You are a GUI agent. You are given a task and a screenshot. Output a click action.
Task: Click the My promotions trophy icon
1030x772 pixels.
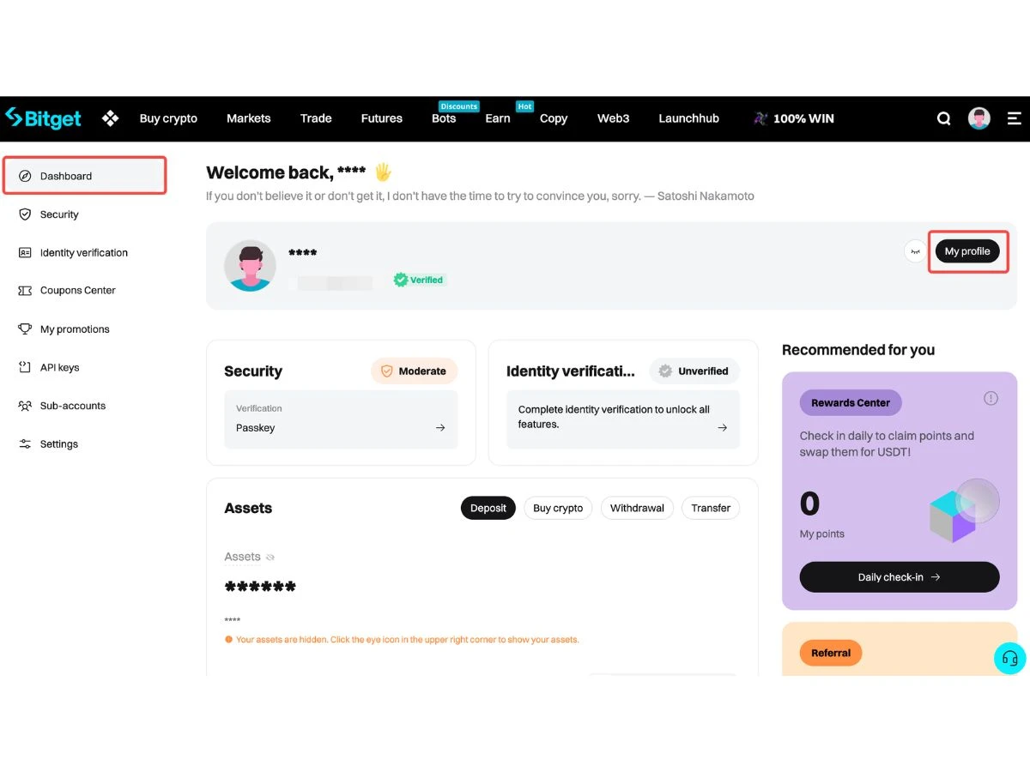click(x=25, y=329)
